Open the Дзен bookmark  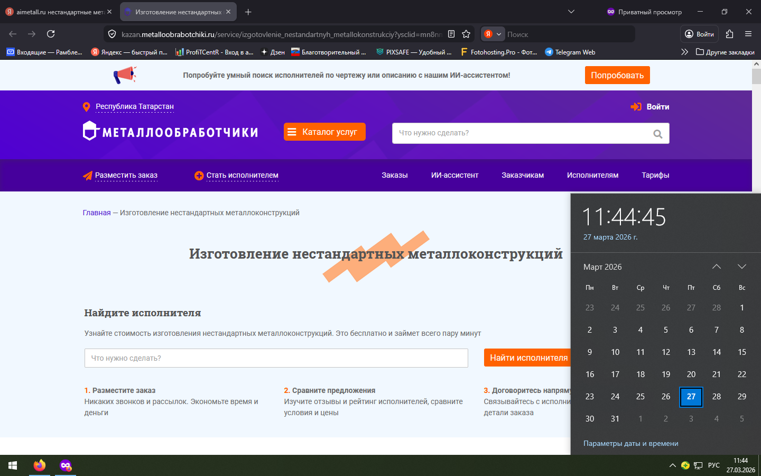273,52
